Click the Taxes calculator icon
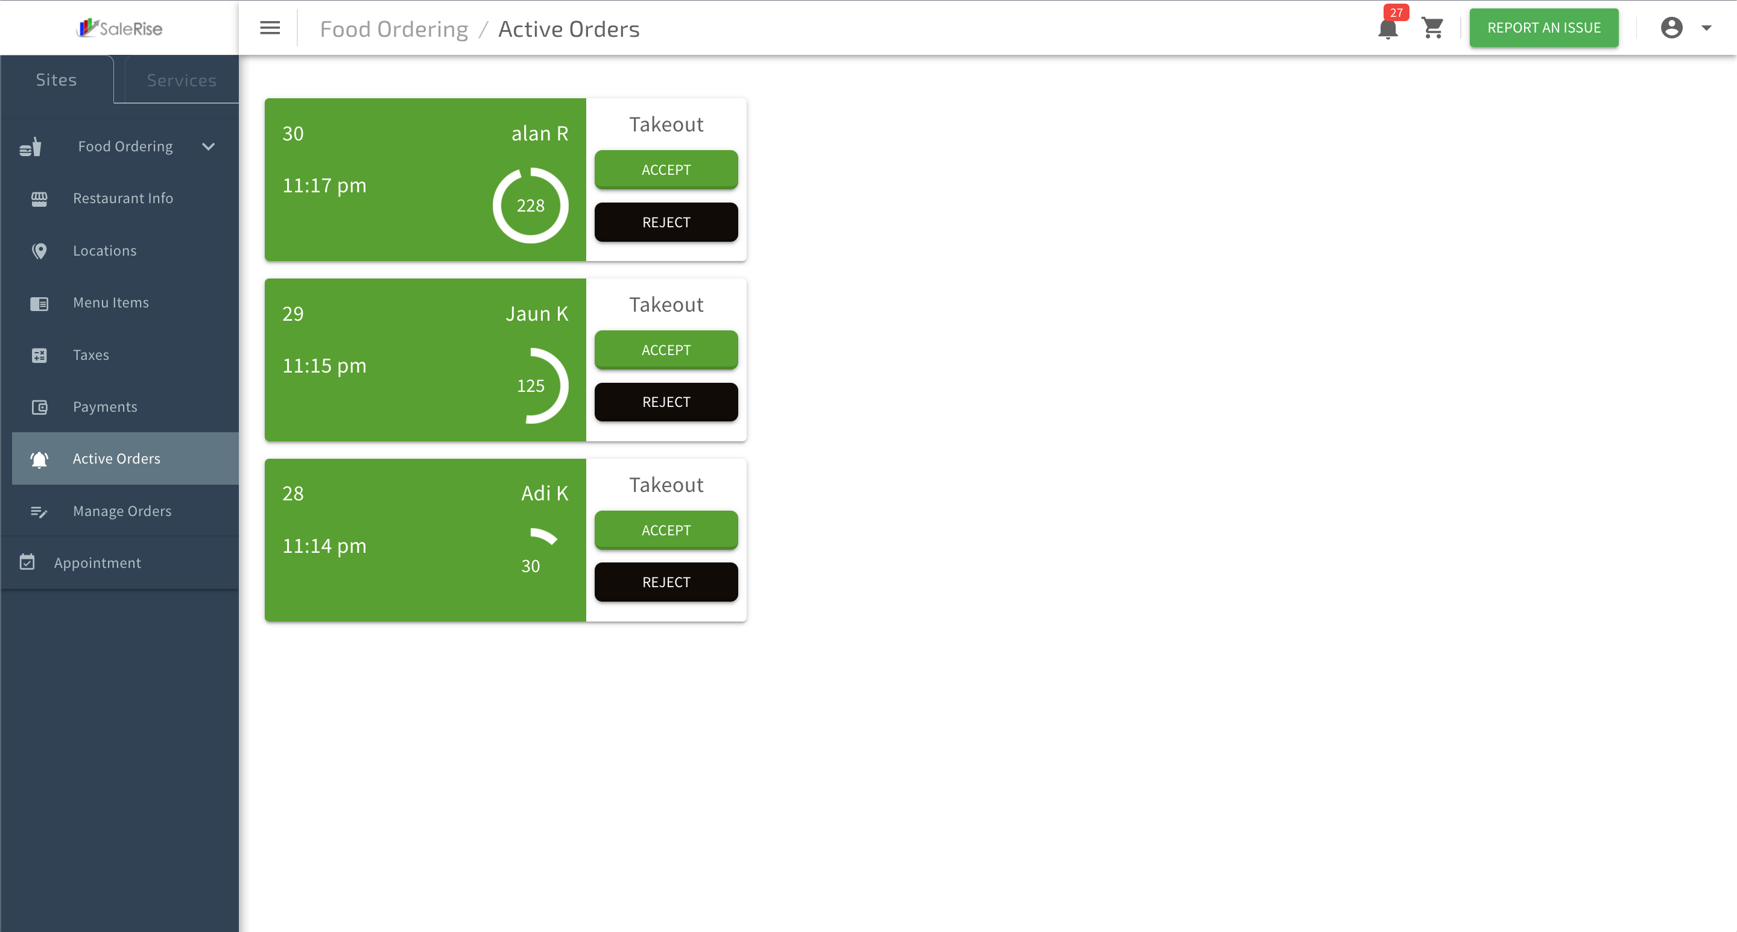1737x932 pixels. tap(39, 355)
